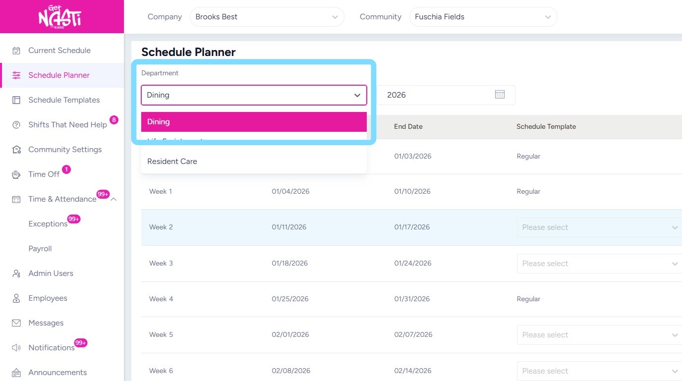The image size is (682, 381).
Task: Click the 2026 year input field
Action: click(x=436, y=95)
